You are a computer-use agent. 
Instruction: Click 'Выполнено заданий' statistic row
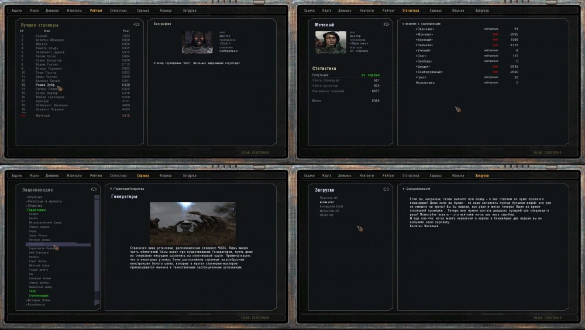(x=346, y=91)
